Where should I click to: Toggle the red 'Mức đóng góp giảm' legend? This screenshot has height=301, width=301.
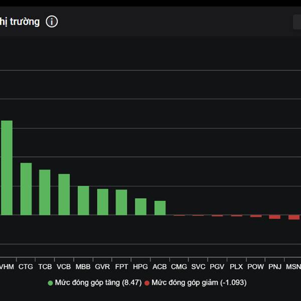[x=196, y=283]
